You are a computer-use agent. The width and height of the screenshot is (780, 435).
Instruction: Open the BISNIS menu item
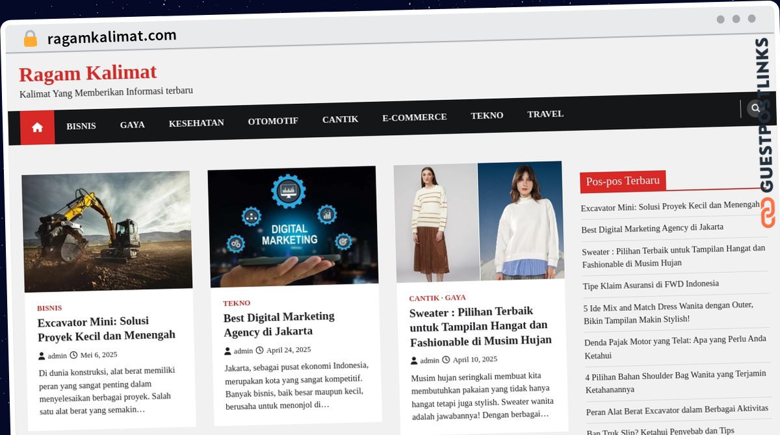point(81,126)
